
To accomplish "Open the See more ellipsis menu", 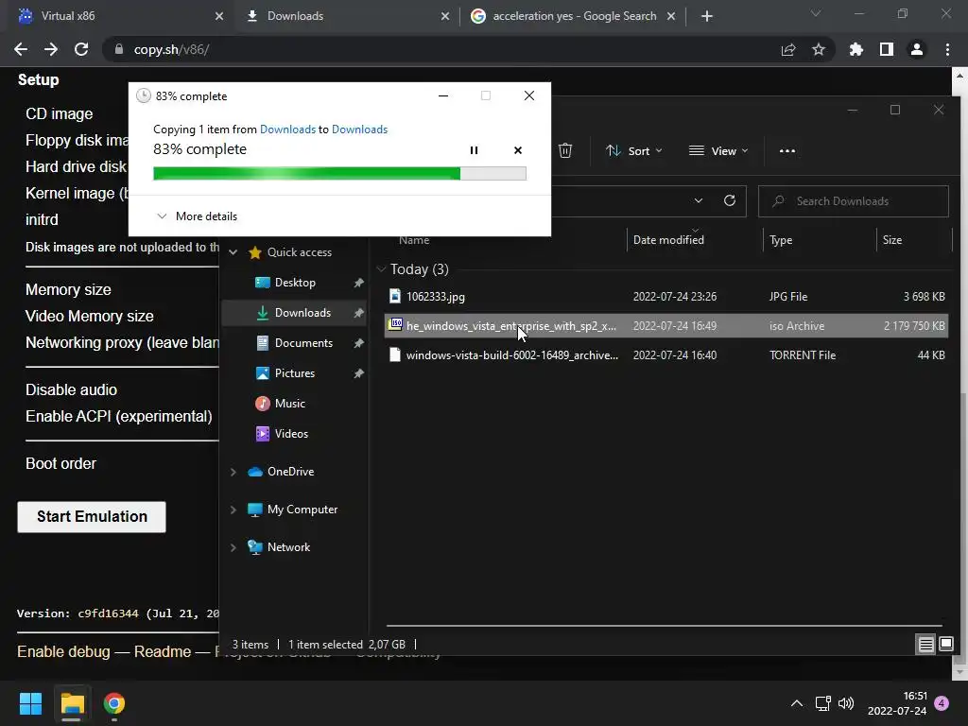I will pyautogui.click(x=787, y=150).
